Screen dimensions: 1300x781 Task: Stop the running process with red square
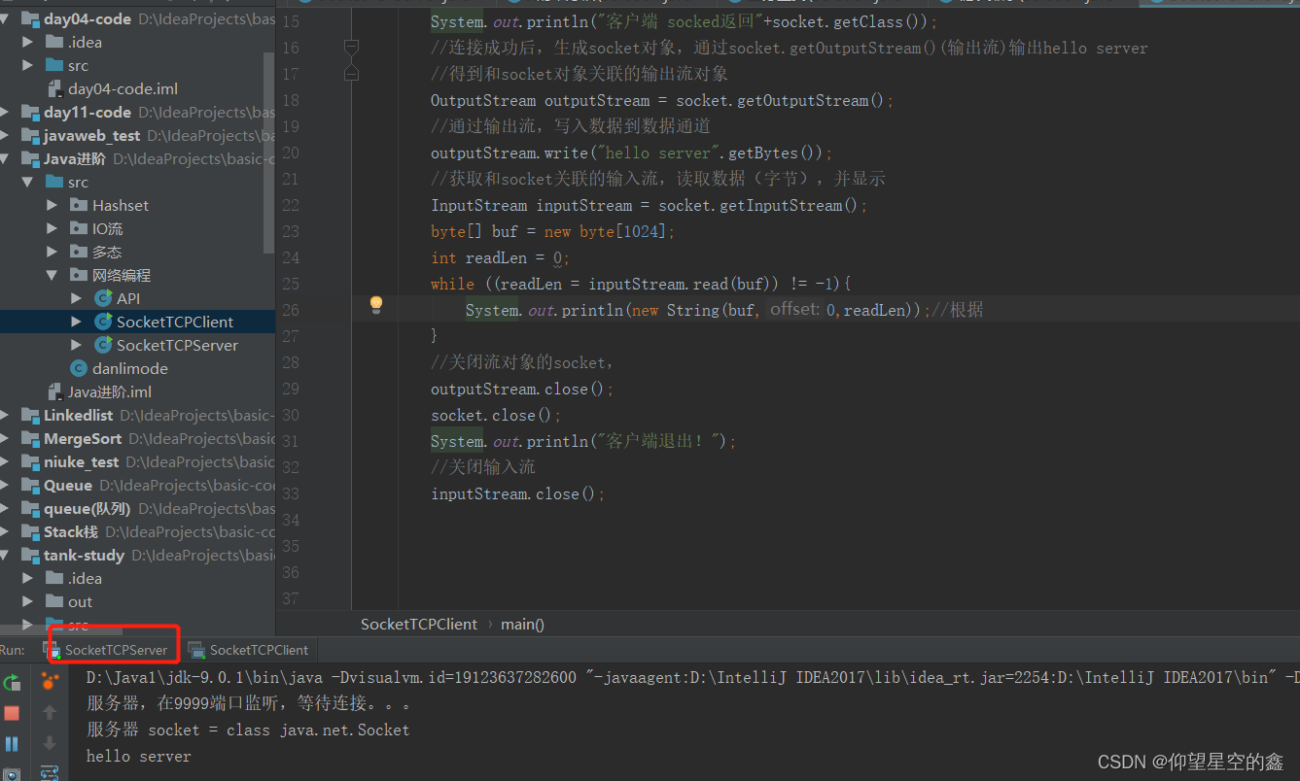[x=12, y=713]
